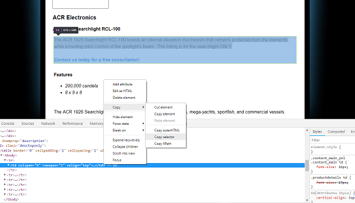Click the Force state submenu arrow
Viewport: 355px width, 203px height.
pos(143,124)
